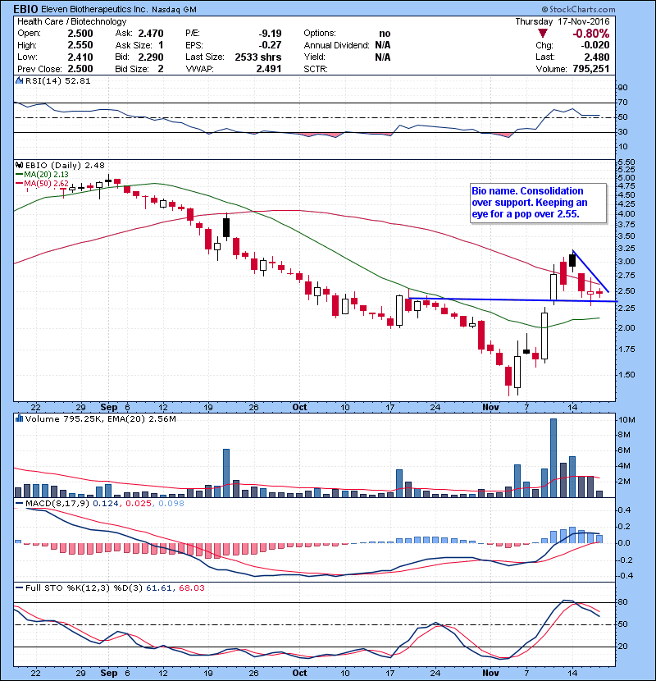Click the MACD histogram value 0.098
The height and width of the screenshot is (681, 656).
pyautogui.click(x=171, y=504)
